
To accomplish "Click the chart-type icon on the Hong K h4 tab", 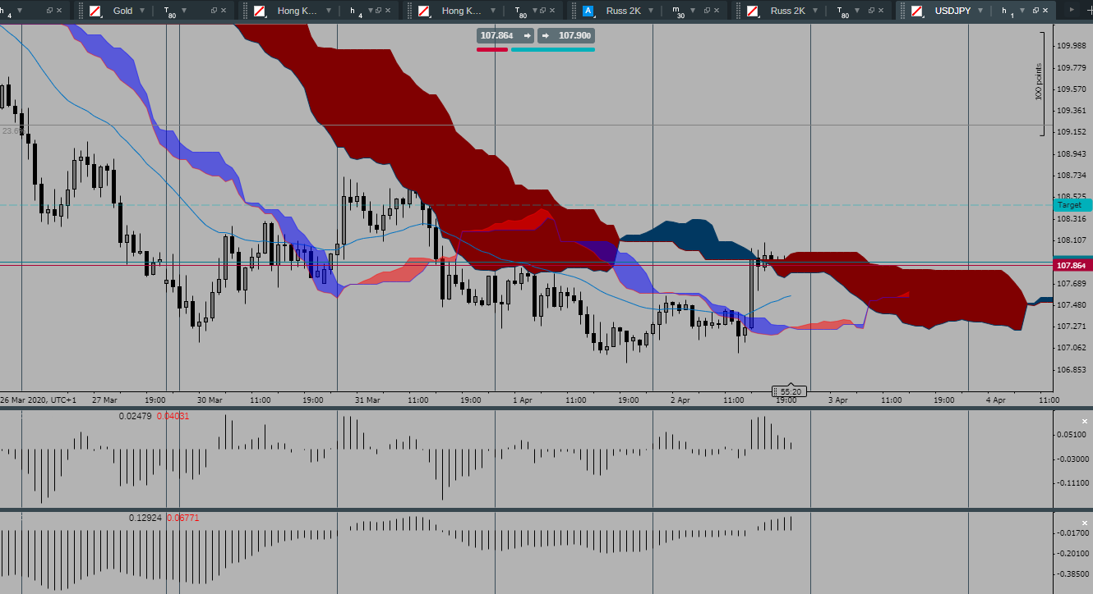I will pos(260,11).
